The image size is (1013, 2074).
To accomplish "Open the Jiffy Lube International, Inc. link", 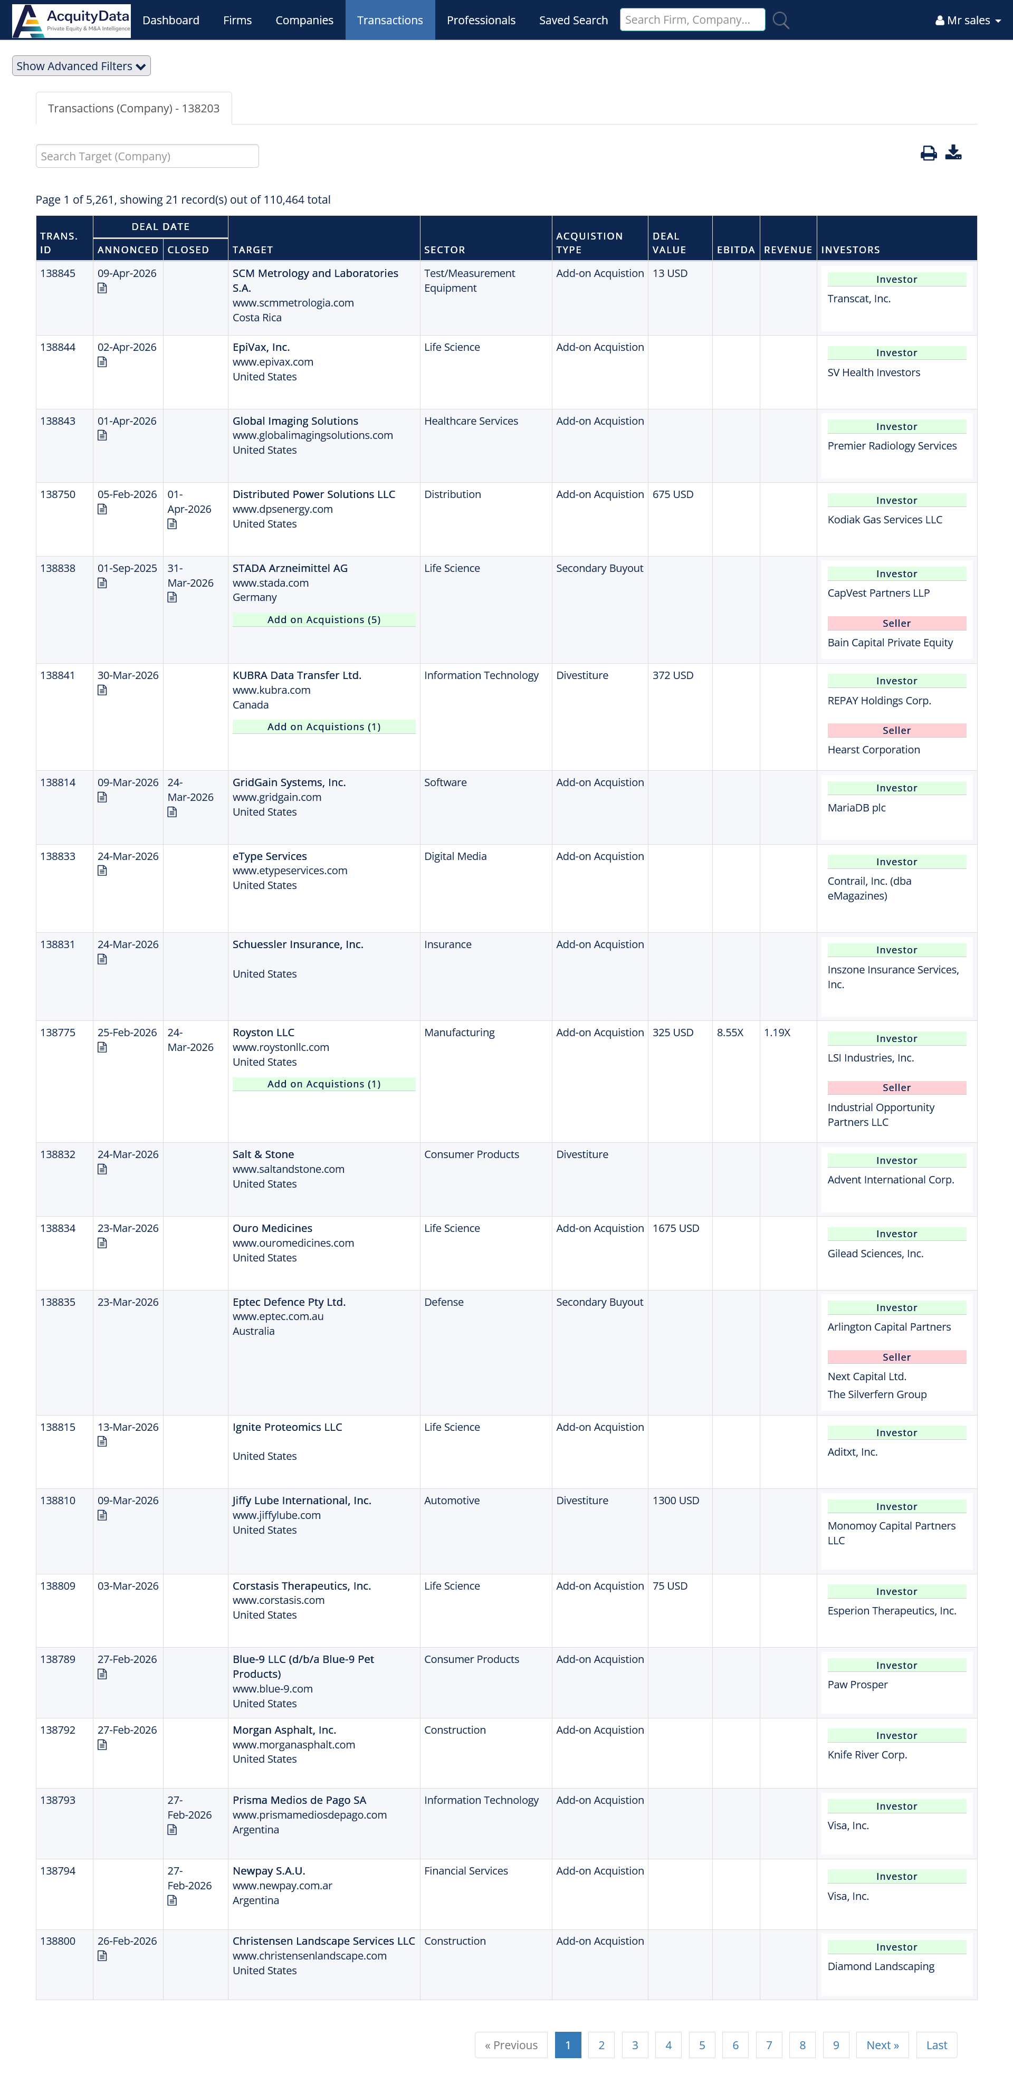I will 302,1500.
